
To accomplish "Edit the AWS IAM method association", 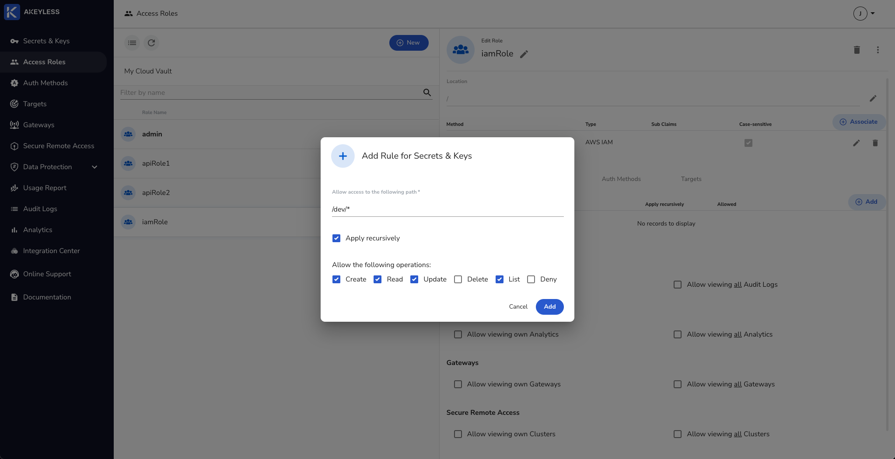I will (x=857, y=143).
